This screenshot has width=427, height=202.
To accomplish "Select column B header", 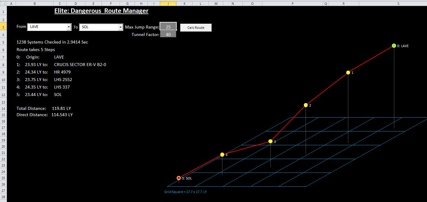I will coord(35,4).
